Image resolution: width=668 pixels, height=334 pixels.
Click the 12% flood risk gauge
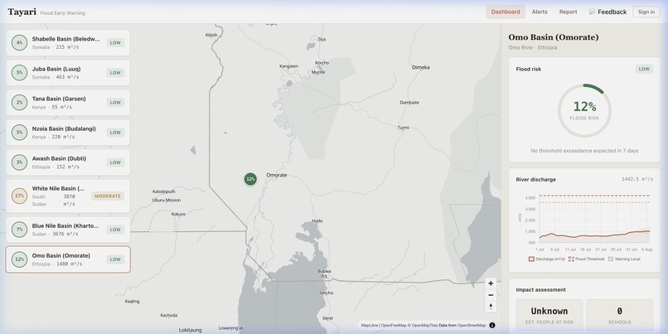click(584, 110)
